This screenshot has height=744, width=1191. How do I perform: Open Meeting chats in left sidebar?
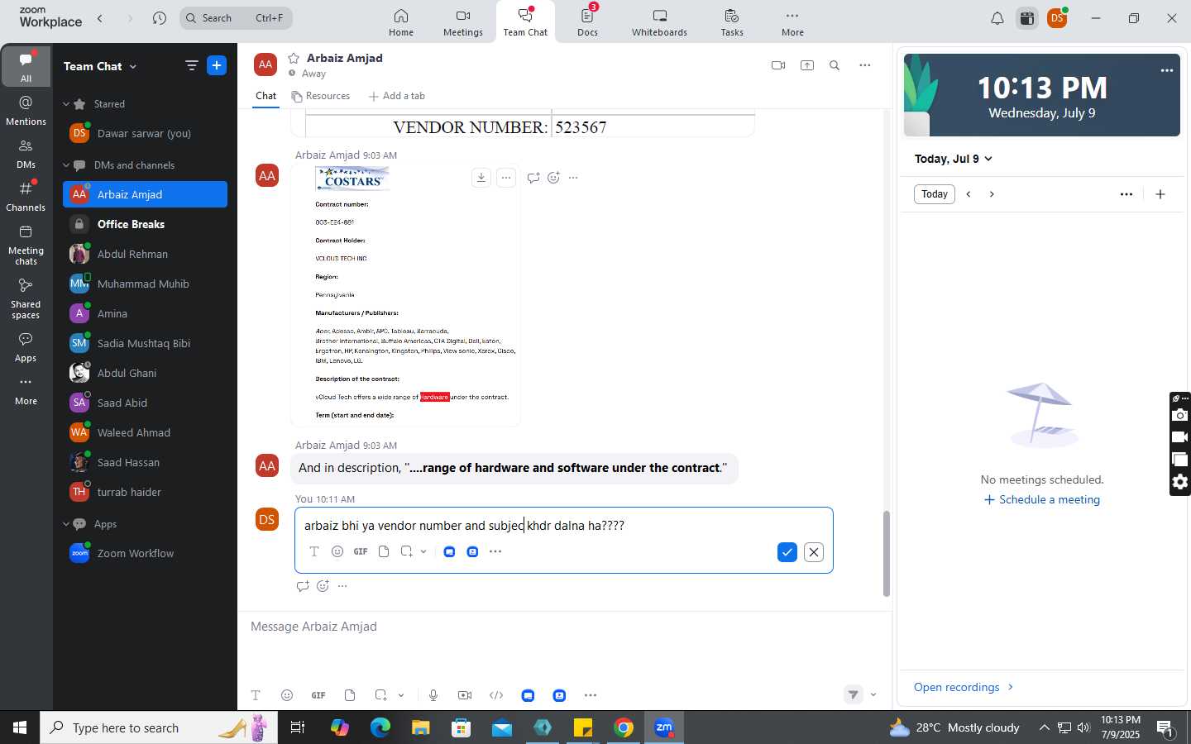click(x=26, y=245)
